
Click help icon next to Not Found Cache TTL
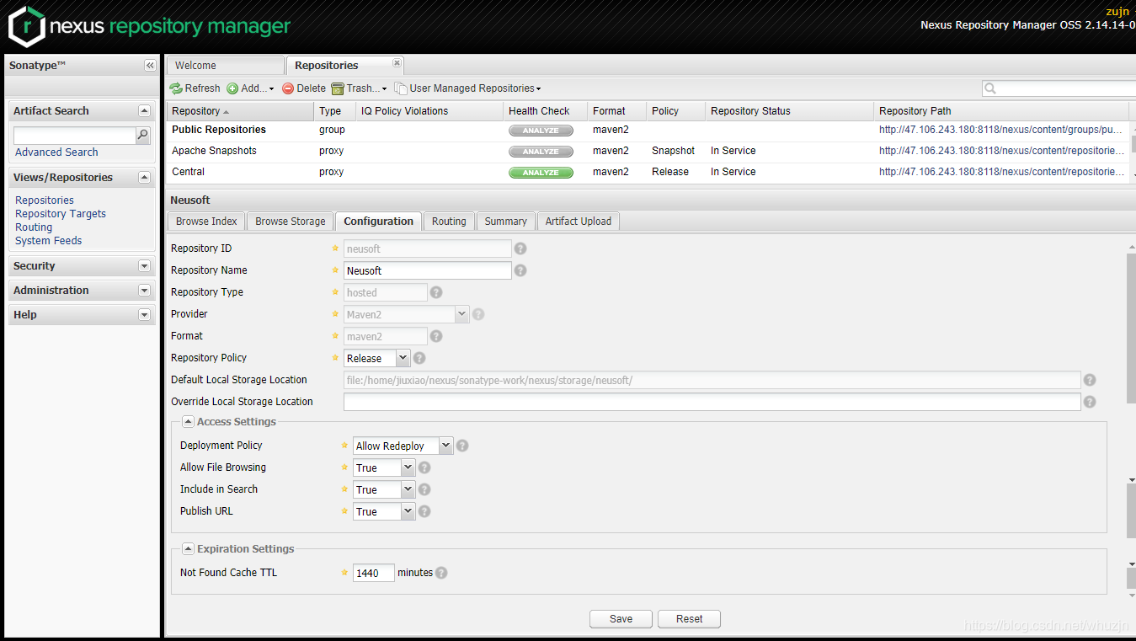(x=441, y=573)
